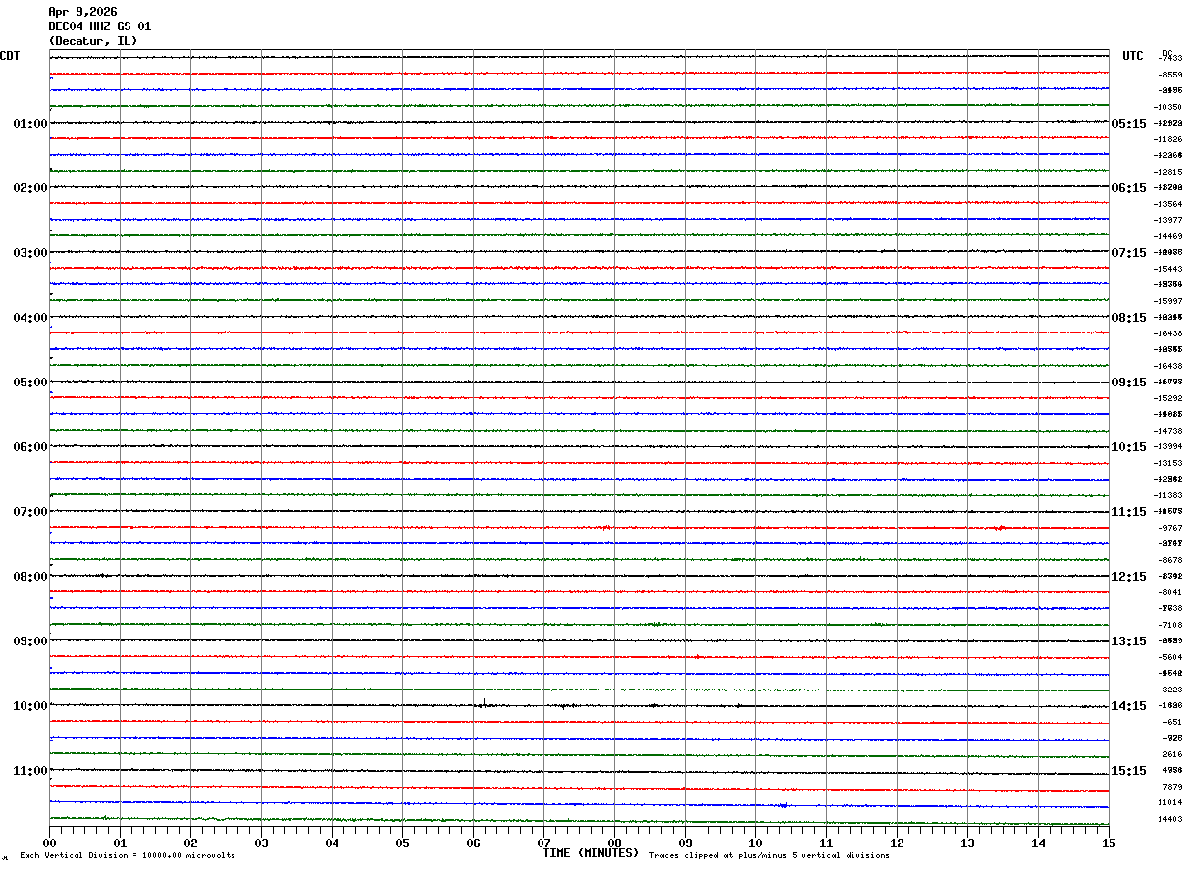Click the 10 minute axis tick label
This screenshot has width=1187, height=869.
tap(755, 843)
